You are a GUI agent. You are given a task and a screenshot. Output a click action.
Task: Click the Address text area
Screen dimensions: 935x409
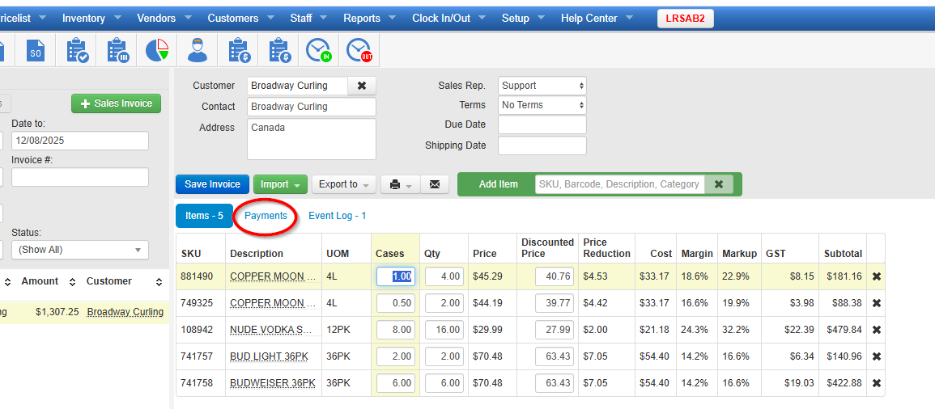point(312,139)
